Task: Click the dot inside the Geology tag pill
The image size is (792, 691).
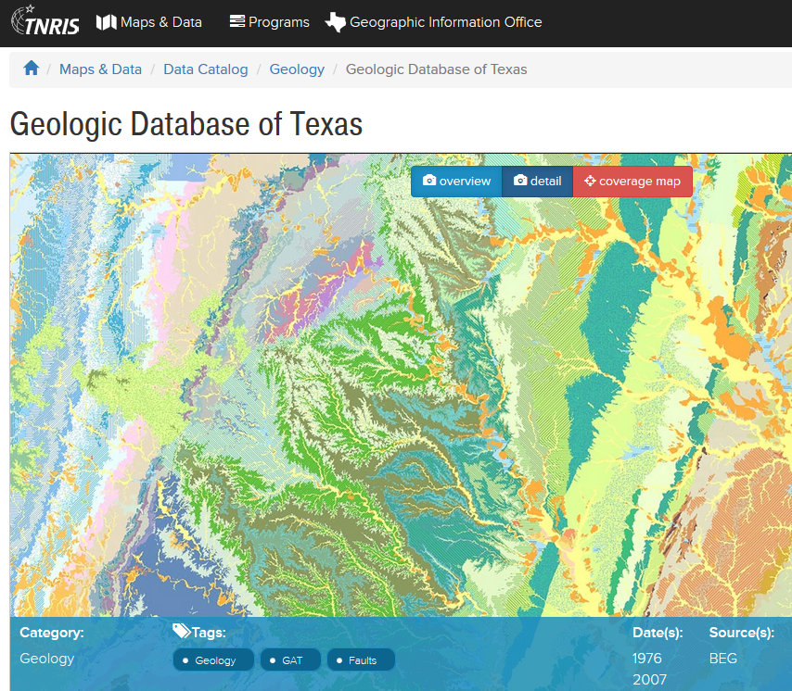Action: [188, 660]
